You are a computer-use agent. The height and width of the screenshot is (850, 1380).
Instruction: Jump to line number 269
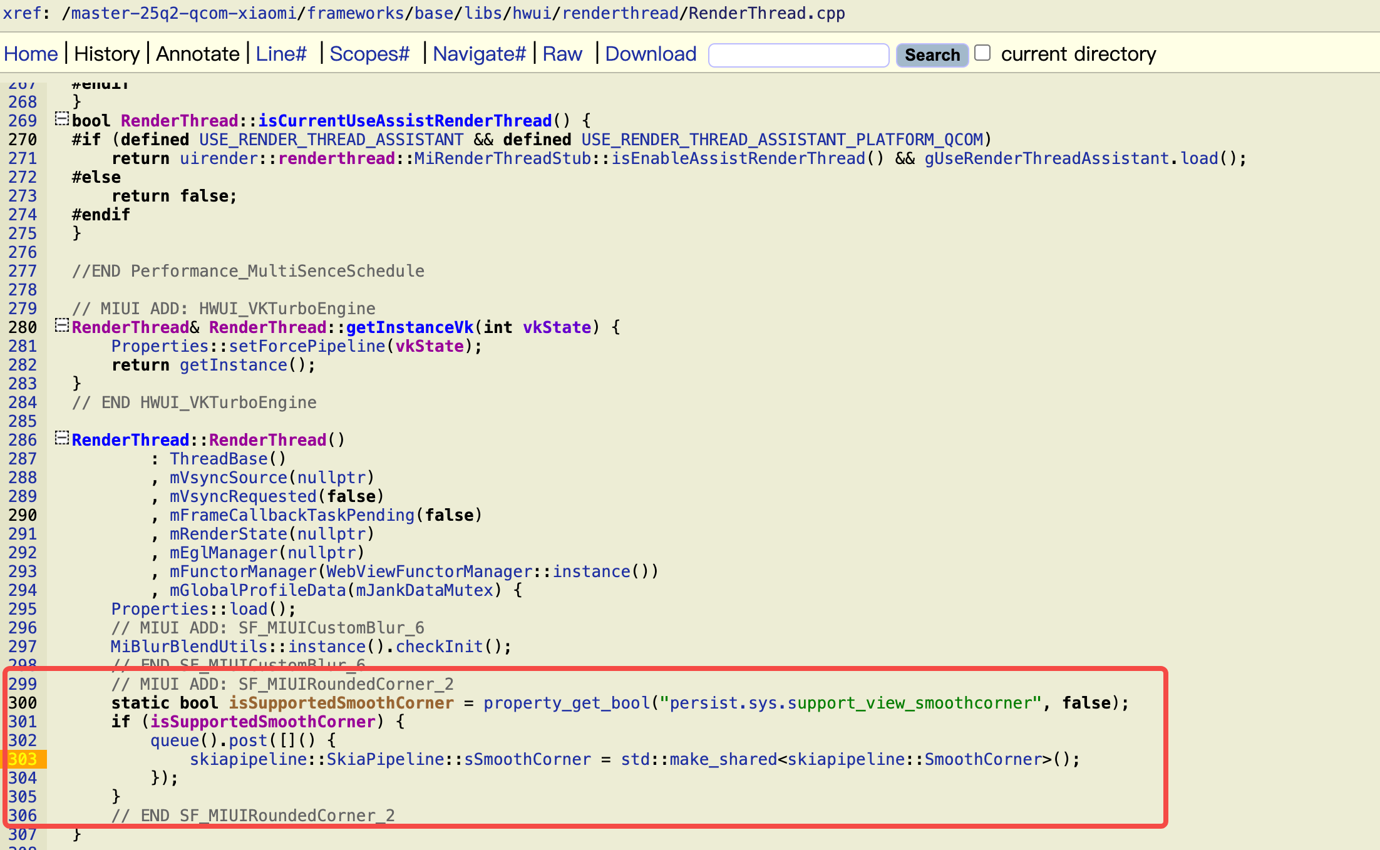click(23, 121)
